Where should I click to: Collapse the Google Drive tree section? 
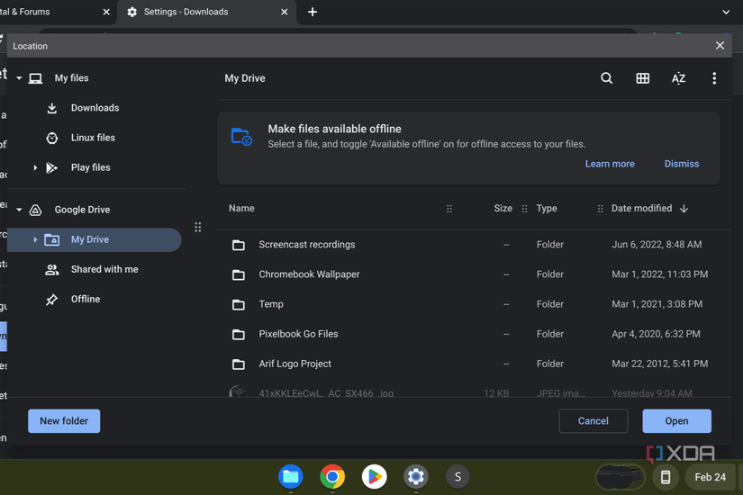click(x=19, y=210)
